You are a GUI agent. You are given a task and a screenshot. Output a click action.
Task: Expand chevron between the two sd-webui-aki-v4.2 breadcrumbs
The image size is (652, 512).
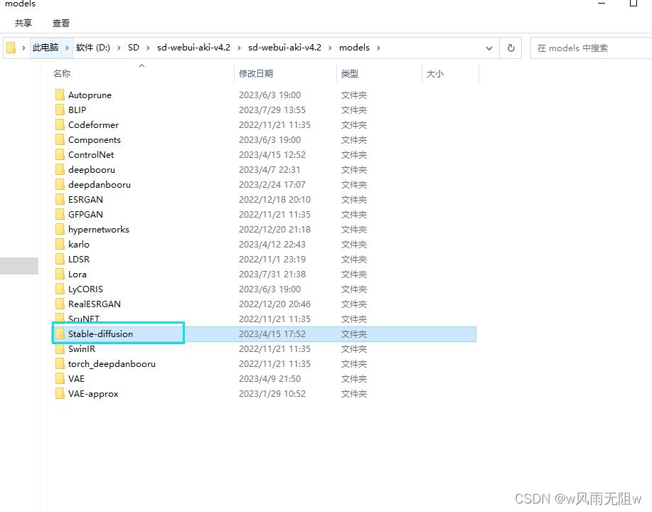coord(239,48)
